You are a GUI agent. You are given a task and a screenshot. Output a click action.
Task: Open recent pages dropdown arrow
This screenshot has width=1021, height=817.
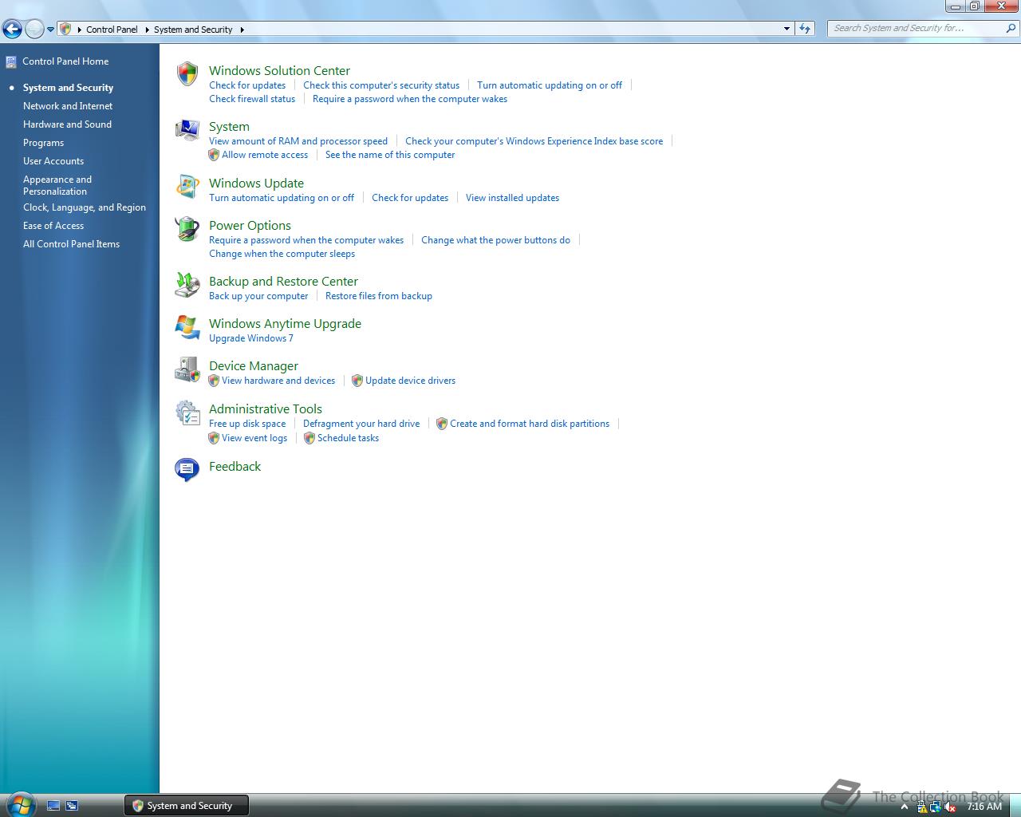[x=50, y=30]
